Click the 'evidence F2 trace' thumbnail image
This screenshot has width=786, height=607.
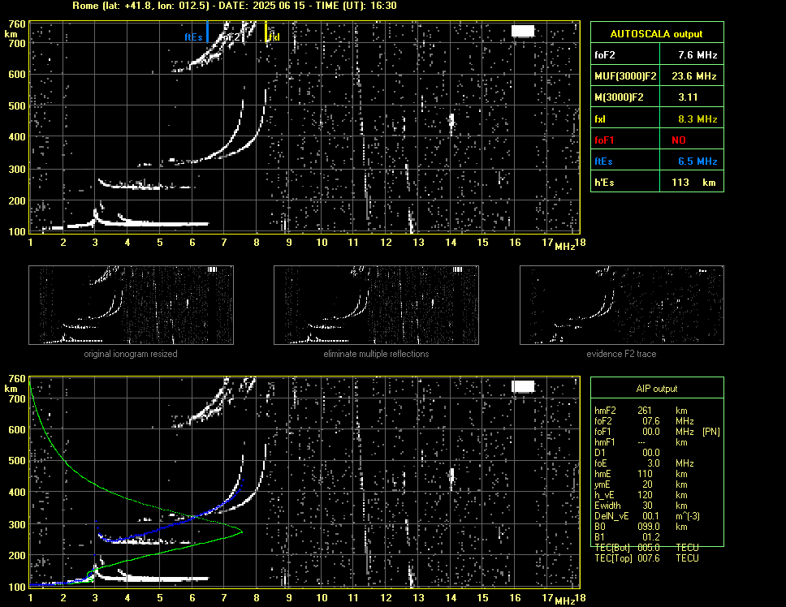tap(622, 305)
